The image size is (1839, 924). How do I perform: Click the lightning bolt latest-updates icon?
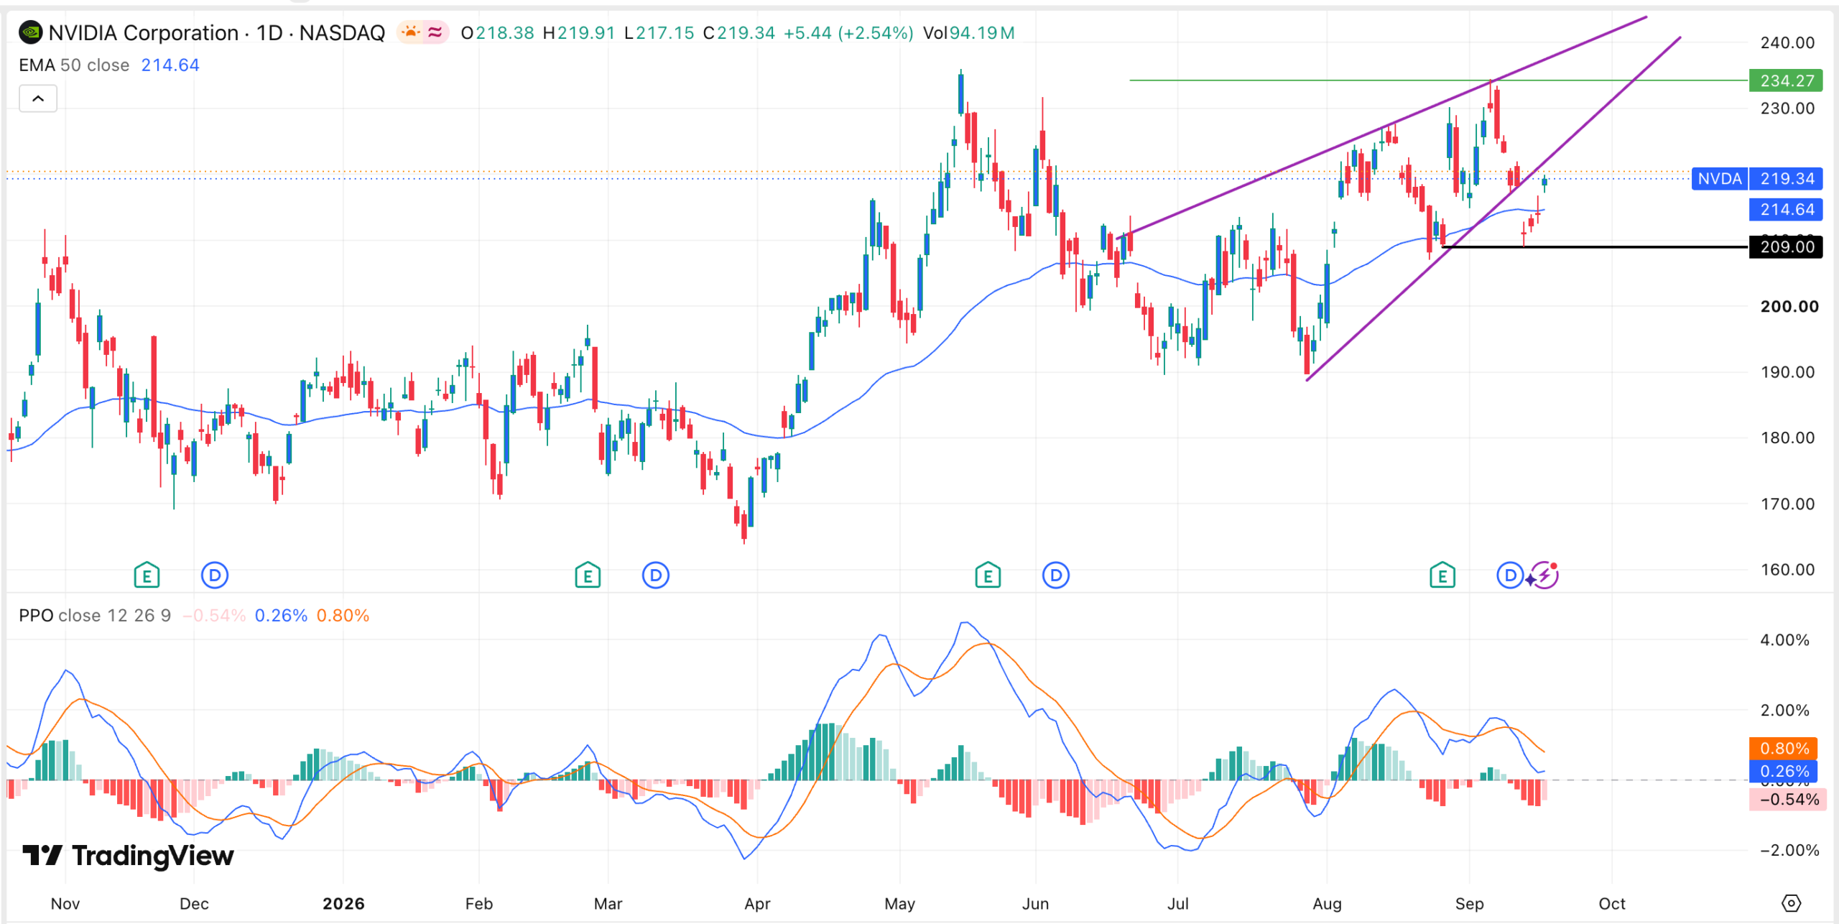(1544, 576)
